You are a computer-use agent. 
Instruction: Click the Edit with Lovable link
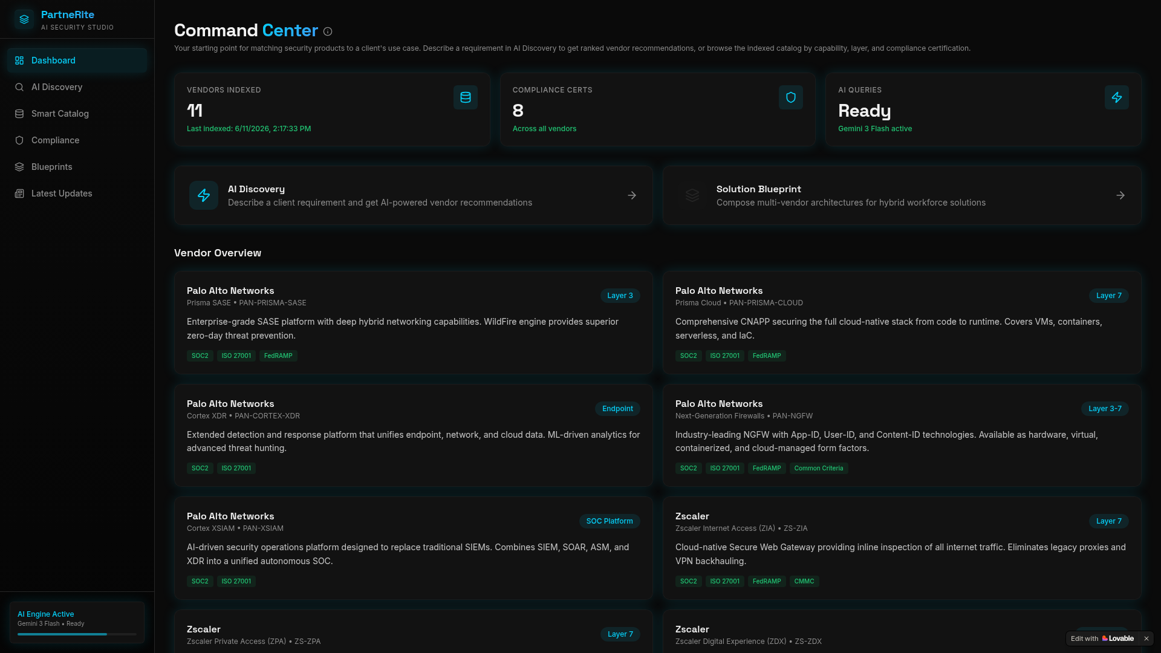(1102, 638)
